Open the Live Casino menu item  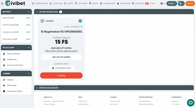click(x=83, y=4)
